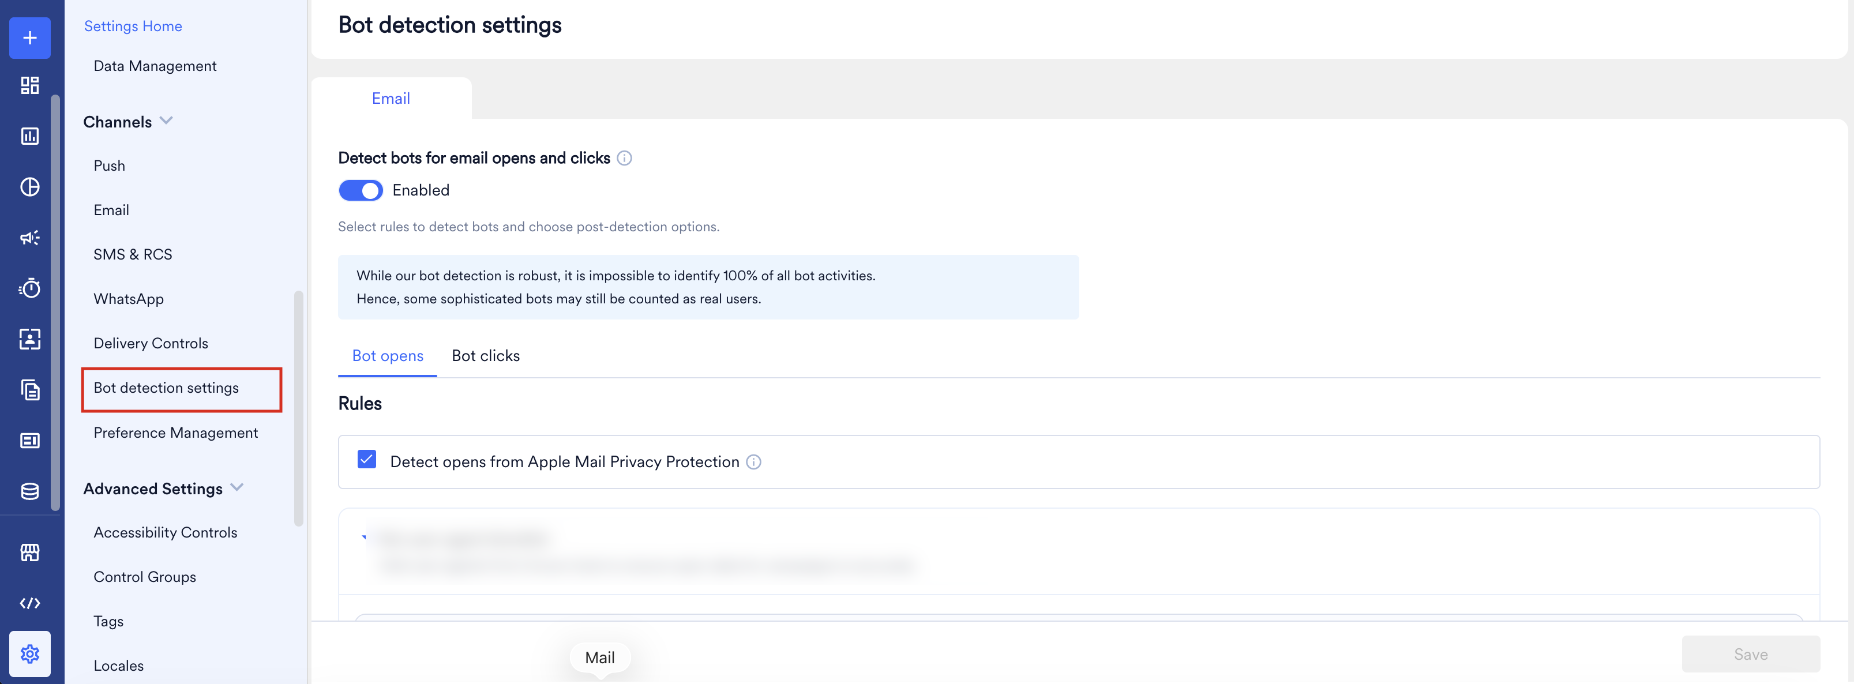Click the settings sidebar scrollbar
1854x684 pixels.
tap(299, 408)
